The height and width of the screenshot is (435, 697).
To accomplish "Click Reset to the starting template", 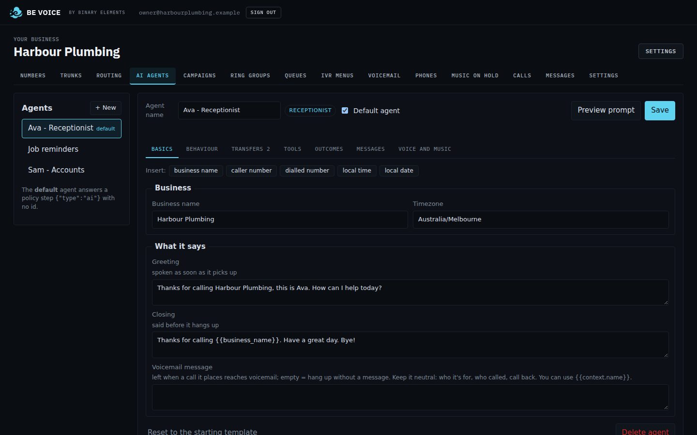I will coord(202,432).
